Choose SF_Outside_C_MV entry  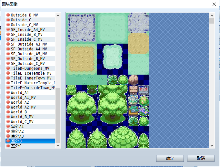30,64
